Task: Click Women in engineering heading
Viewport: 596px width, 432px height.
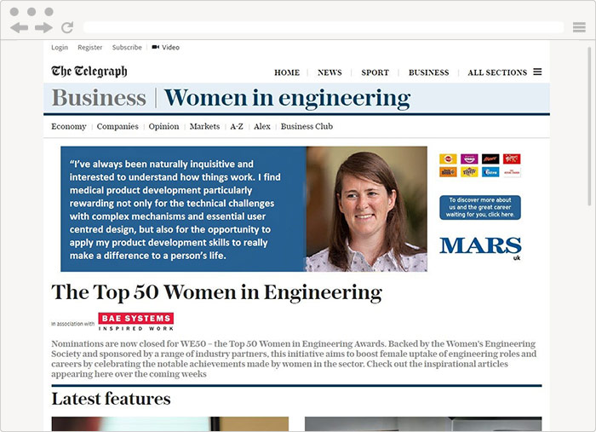Action: [x=288, y=99]
